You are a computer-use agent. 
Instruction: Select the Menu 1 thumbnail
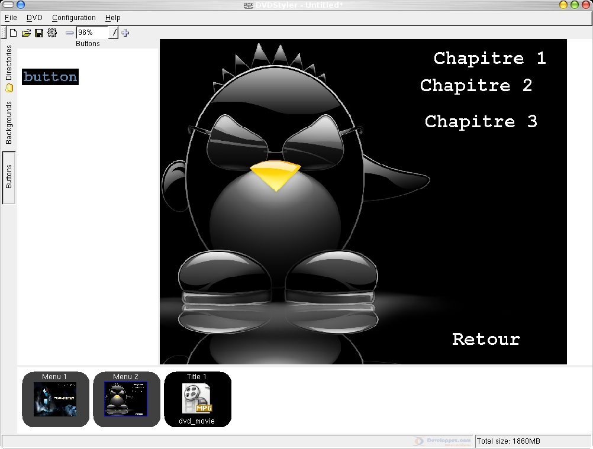pyautogui.click(x=55, y=399)
